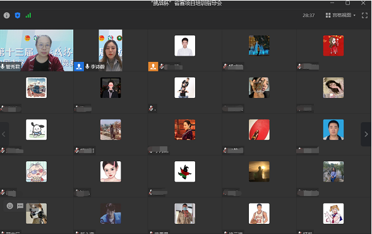Toggle the microphone icon next to 李诗蔚
The width and height of the screenshot is (372, 234).
click(87, 66)
